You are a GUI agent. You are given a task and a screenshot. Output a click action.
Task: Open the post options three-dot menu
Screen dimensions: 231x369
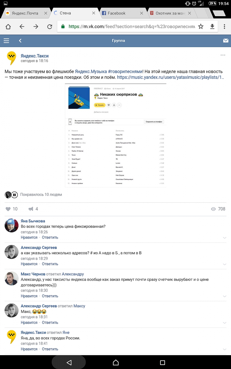(223, 55)
